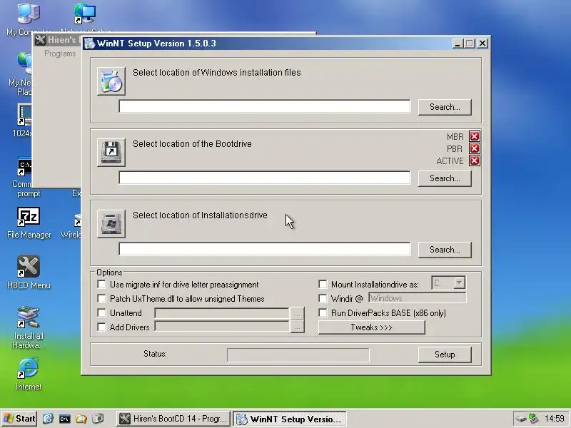571x428 pixels.
Task: Click the camera quick launch icon
Action: (x=98, y=419)
